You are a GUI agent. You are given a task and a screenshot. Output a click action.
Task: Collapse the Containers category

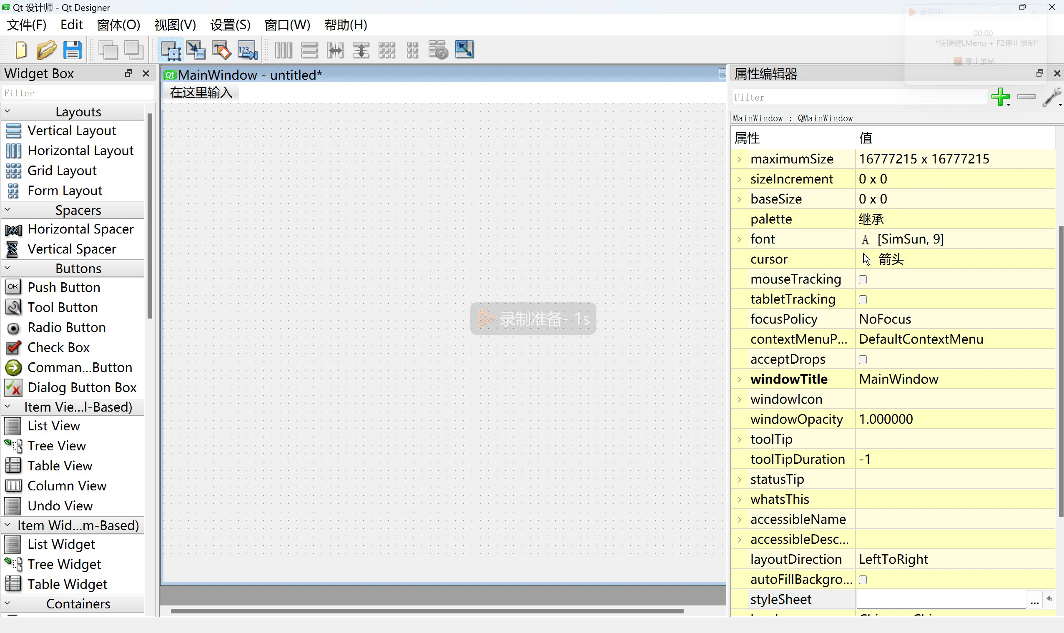coord(7,603)
